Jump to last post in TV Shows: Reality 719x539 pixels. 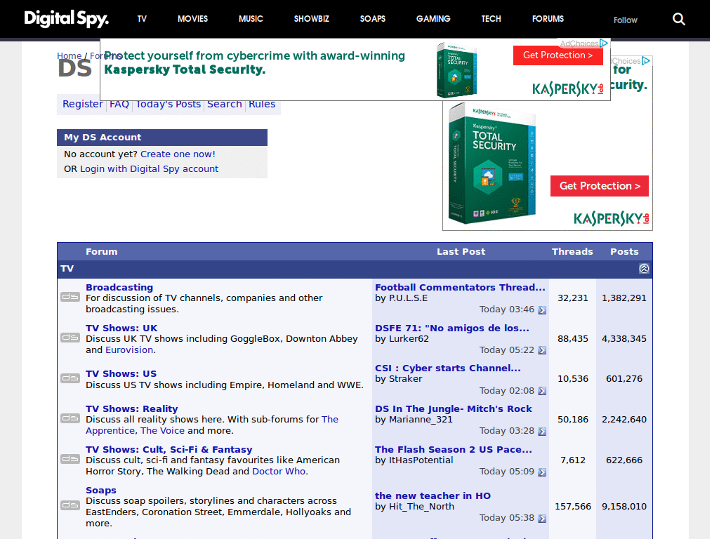point(542,432)
